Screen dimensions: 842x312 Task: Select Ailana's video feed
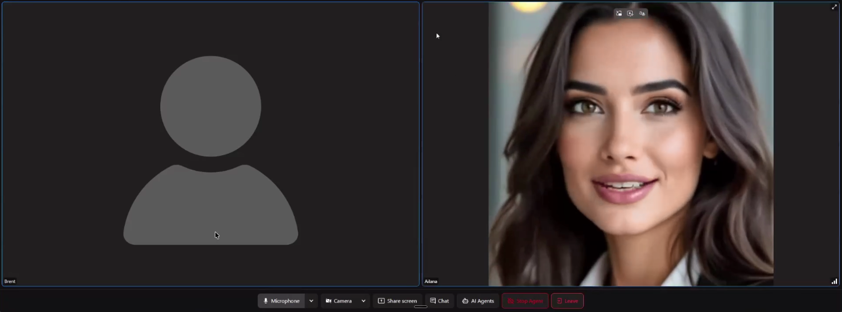pos(631,145)
